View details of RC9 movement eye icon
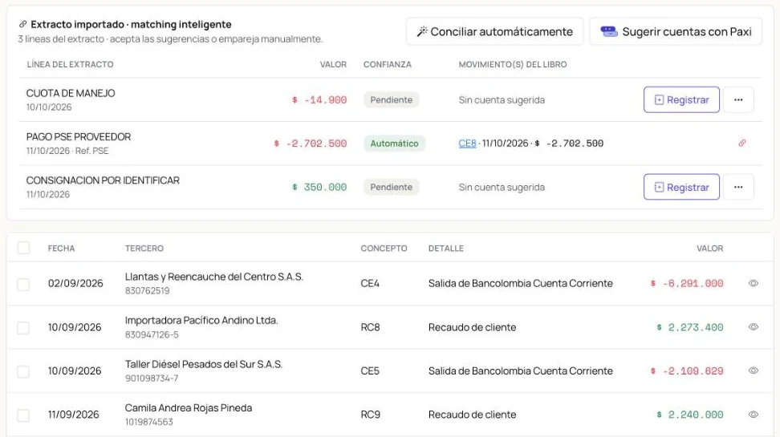780x437 pixels. 754,414
